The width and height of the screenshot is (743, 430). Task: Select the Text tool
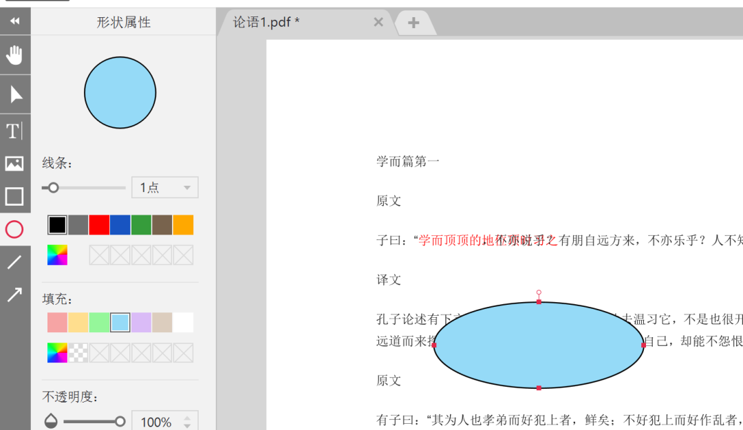14,131
